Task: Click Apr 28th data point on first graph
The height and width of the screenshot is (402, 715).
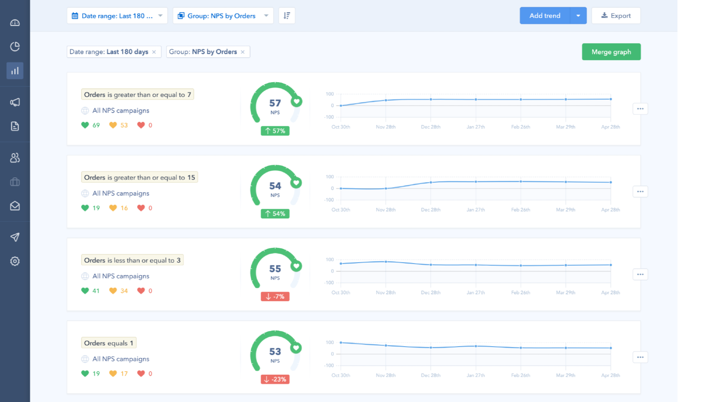Action: [610, 99]
